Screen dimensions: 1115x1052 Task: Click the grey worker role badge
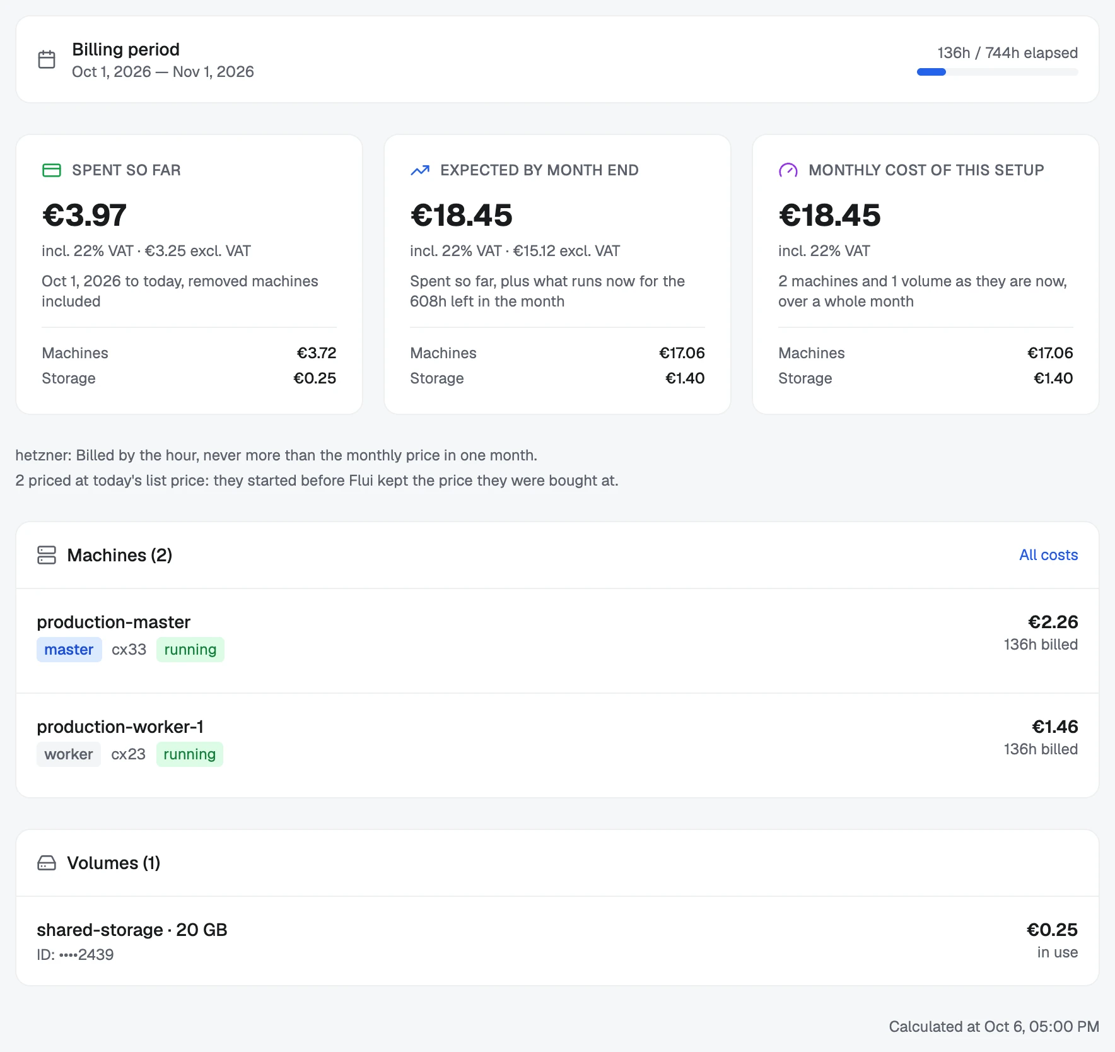pos(69,754)
